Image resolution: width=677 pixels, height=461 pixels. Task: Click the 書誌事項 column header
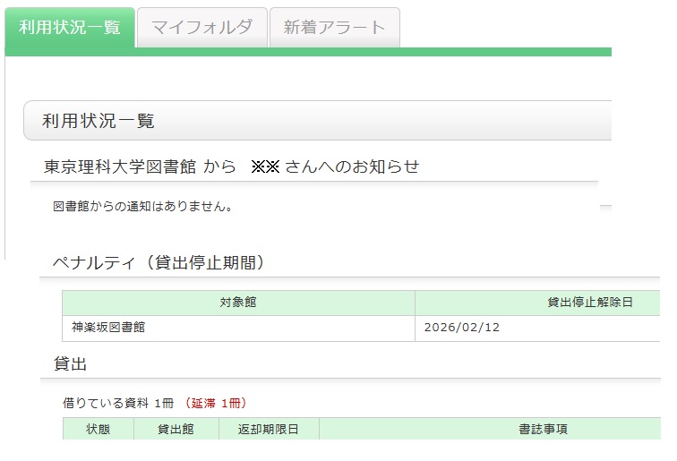click(543, 429)
